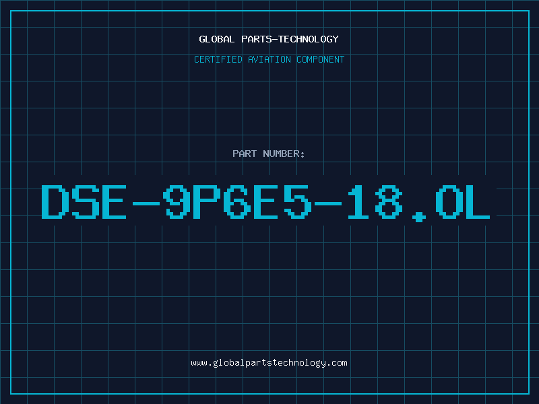Select the 9P6E5 middle segment
The height and width of the screenshot is (404, 539).
[237, 201]
